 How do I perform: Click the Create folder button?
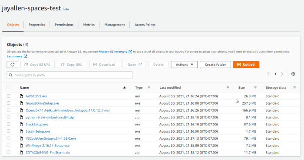[215, 65]
